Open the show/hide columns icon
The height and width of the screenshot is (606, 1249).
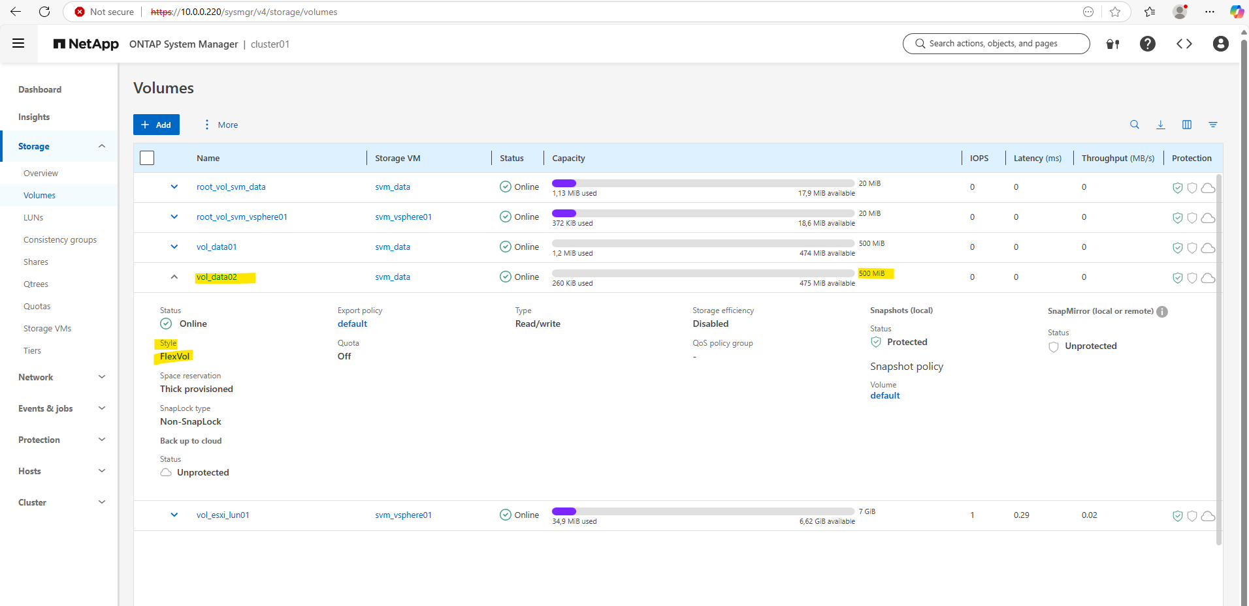tap(1187, 125)
